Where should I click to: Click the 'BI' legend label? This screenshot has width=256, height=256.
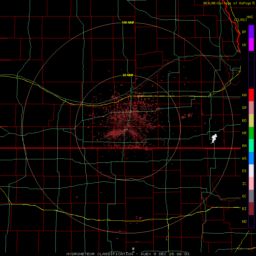pyautogui.click(x=244, y=209)
